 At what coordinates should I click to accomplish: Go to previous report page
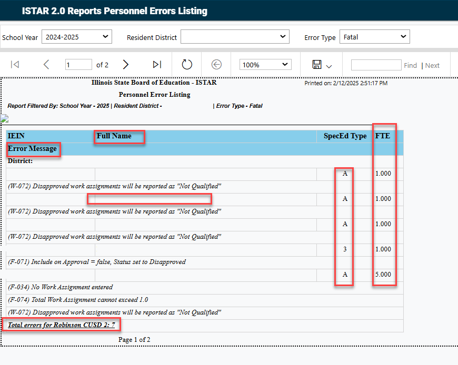click(x=46, y=64)
